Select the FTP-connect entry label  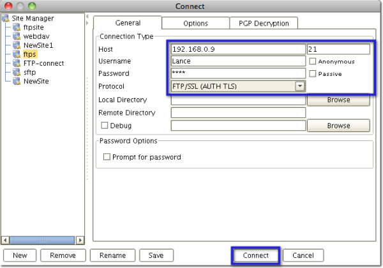click(43, 63)
